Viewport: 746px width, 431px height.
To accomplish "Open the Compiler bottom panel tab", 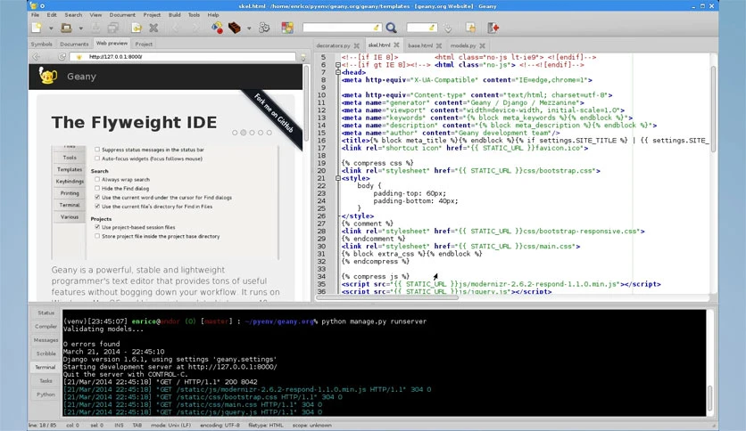I will coord(46,326).
